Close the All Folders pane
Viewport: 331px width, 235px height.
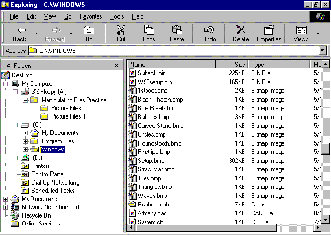click(116, 65)
